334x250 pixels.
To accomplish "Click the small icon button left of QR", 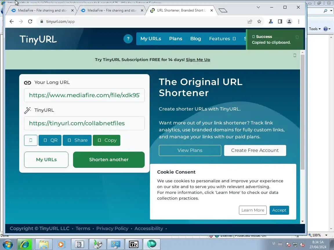I will (x=31, y=140).
